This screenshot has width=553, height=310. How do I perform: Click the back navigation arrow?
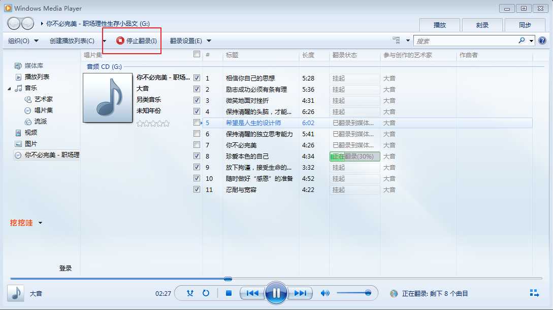pyautogui.click(x=14, y=24)
